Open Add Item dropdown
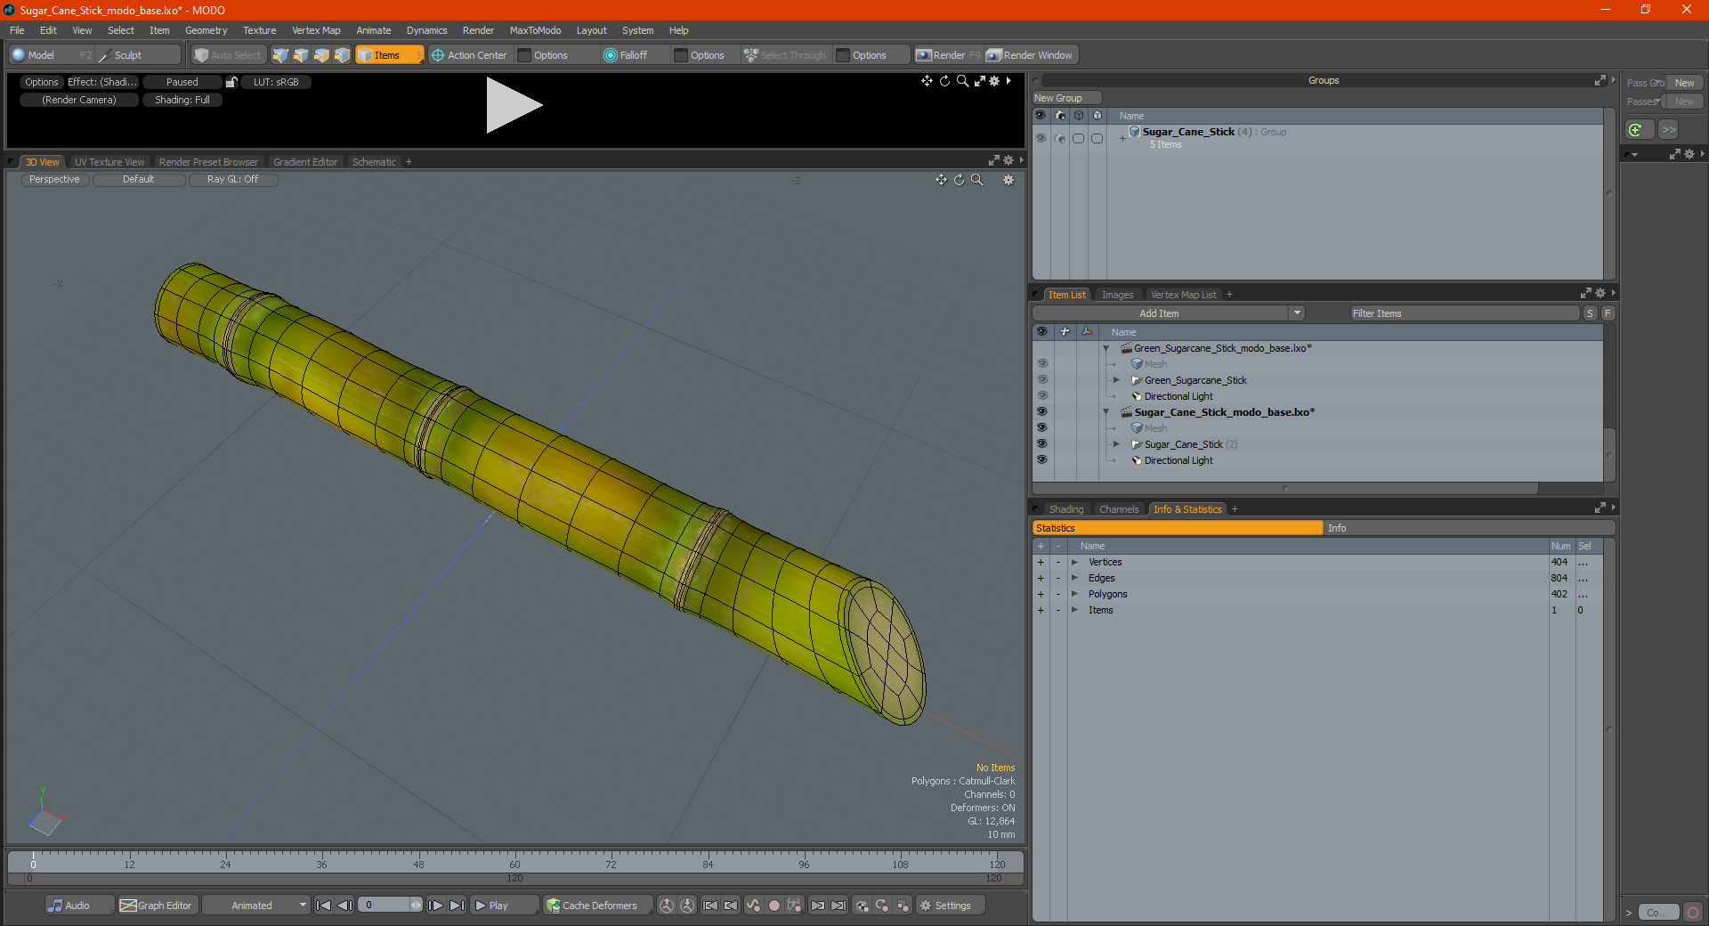 (x=1297, y=313)
